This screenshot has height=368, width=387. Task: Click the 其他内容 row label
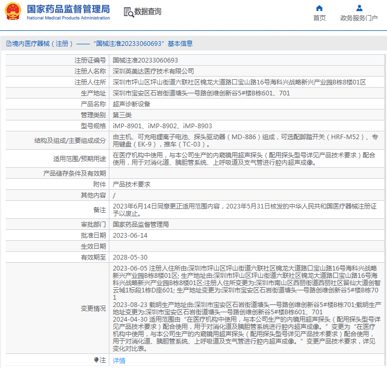pyautogui.click(x=93, y=195)
